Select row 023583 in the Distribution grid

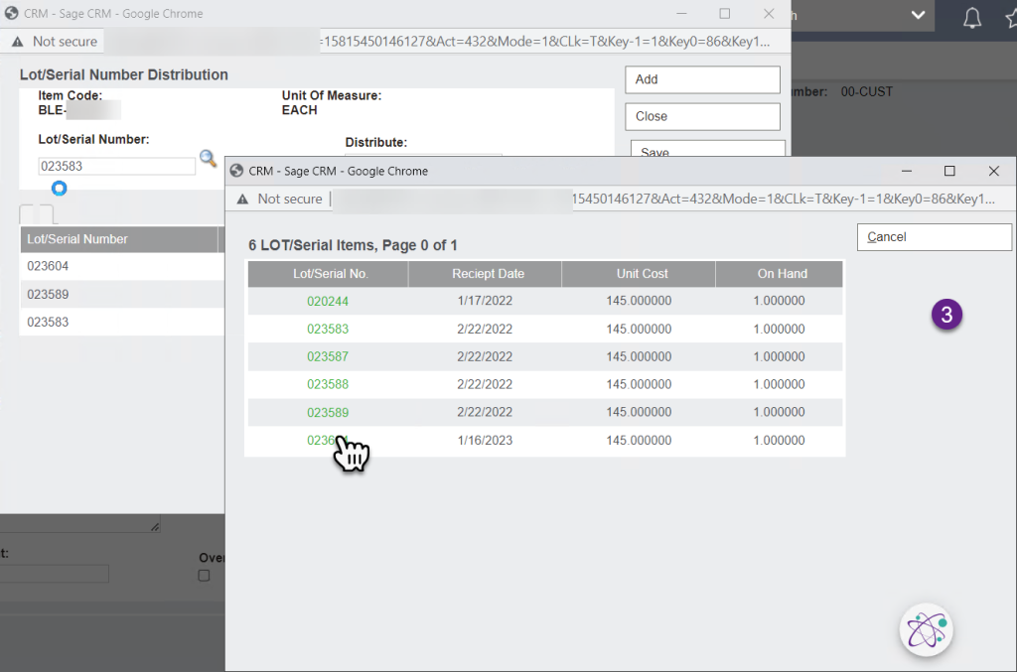point(122,322)
